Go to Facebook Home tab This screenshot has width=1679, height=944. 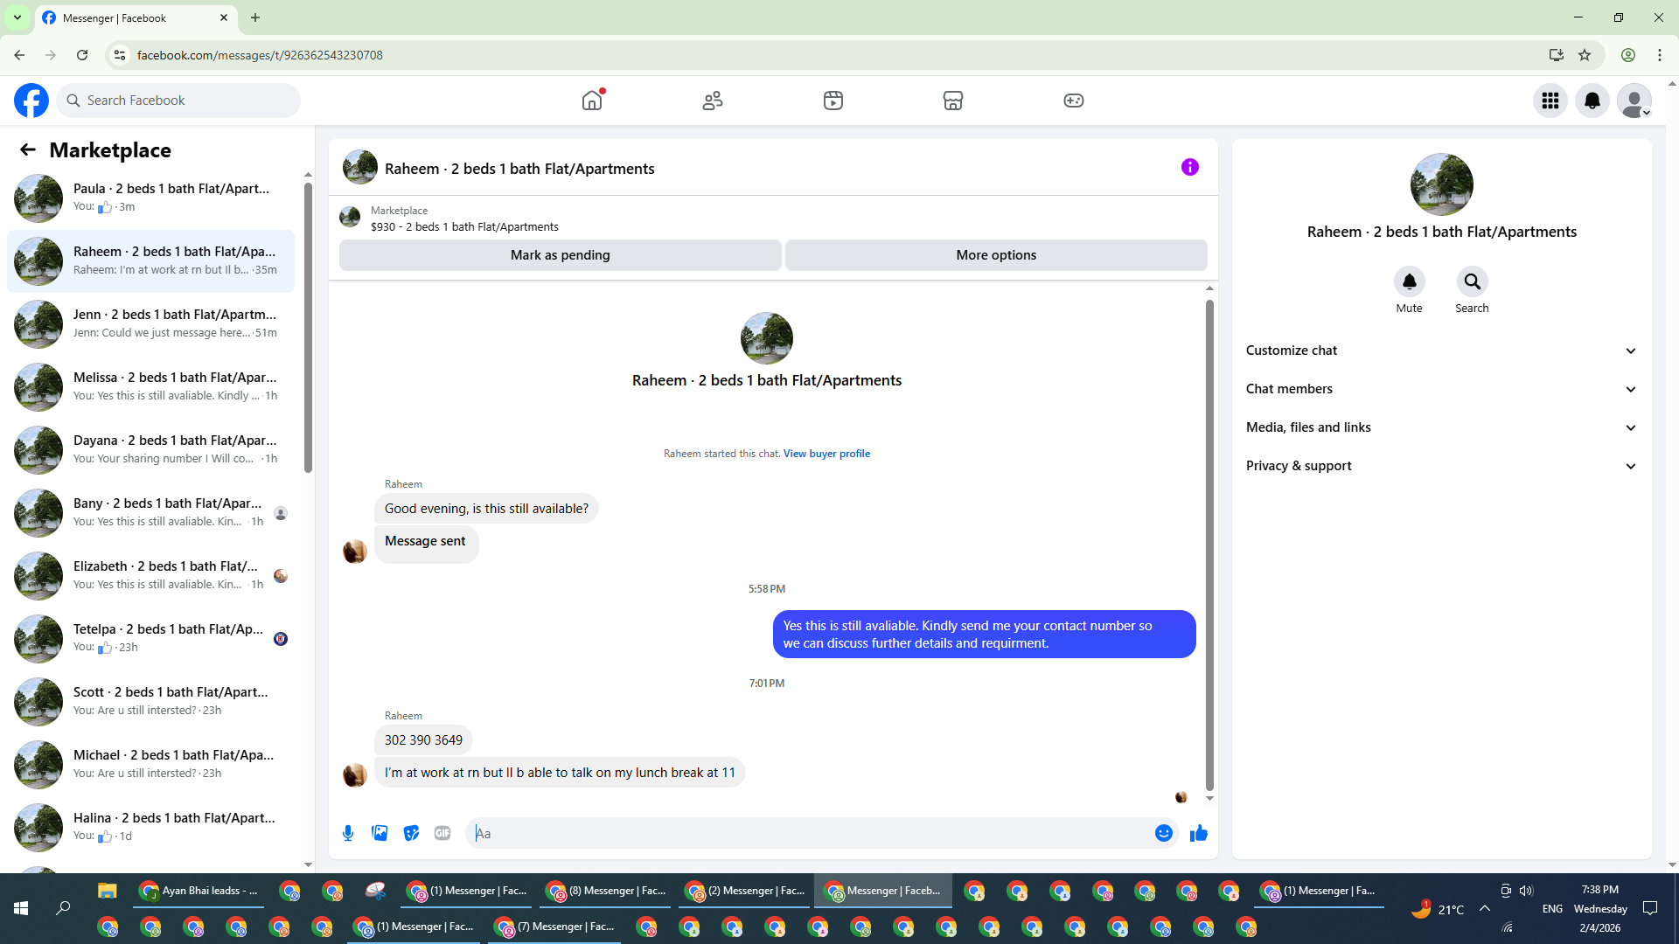pyautogui.click(x=592, y=101)
